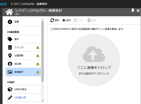Click the warning icon on 担当者 row
The width and height of the screenshot is (141, 104).
tap(38, 64)
